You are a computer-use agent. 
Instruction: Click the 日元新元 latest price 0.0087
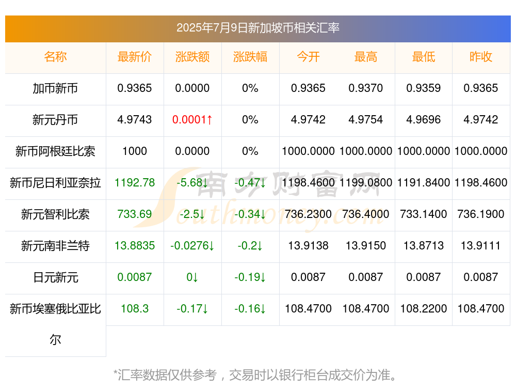[135, 277]
